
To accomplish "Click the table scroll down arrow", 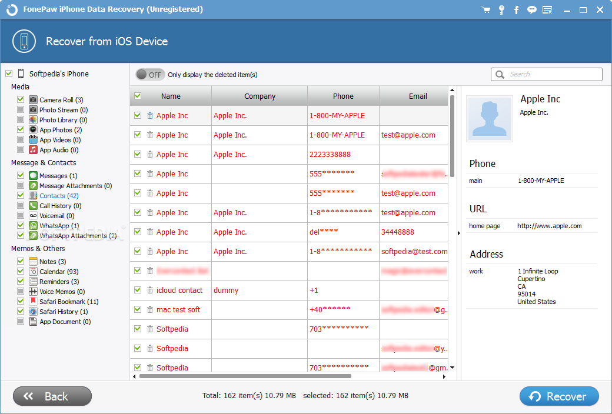I will 452,367.
